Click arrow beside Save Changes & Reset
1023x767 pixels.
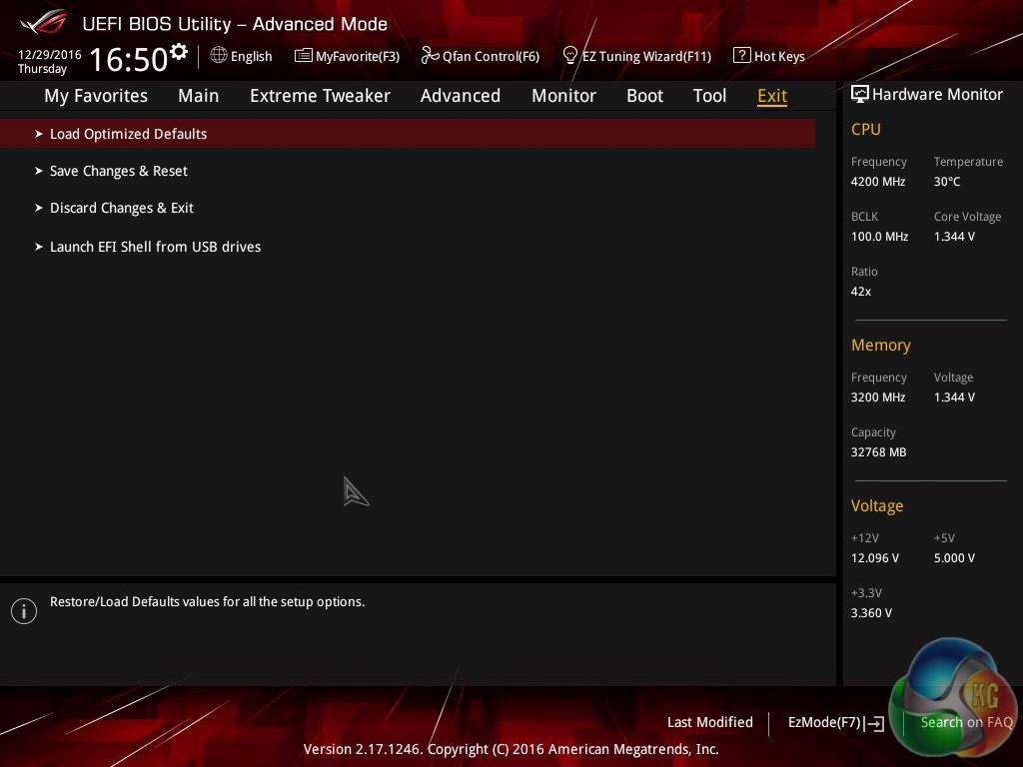coord(39,171)
